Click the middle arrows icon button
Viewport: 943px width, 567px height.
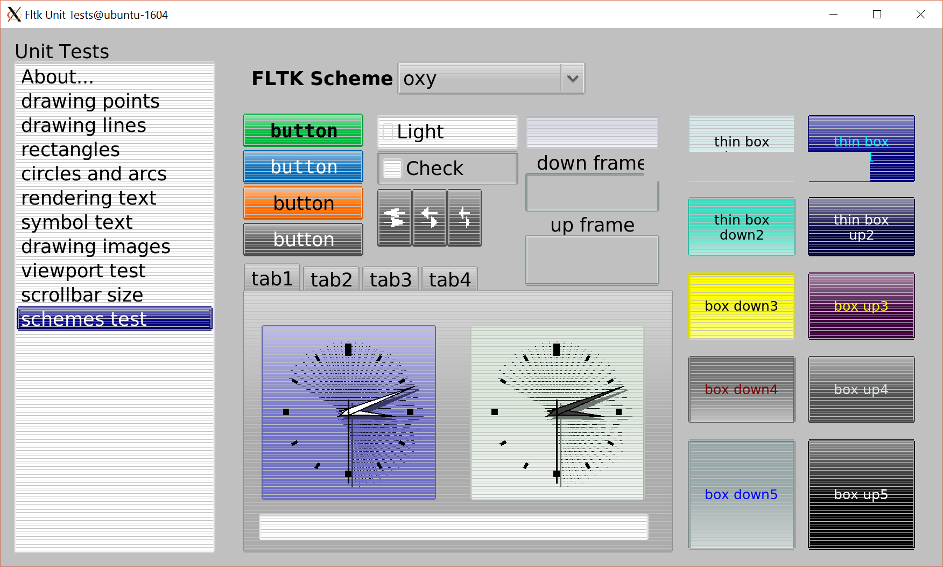pos(429,218)
